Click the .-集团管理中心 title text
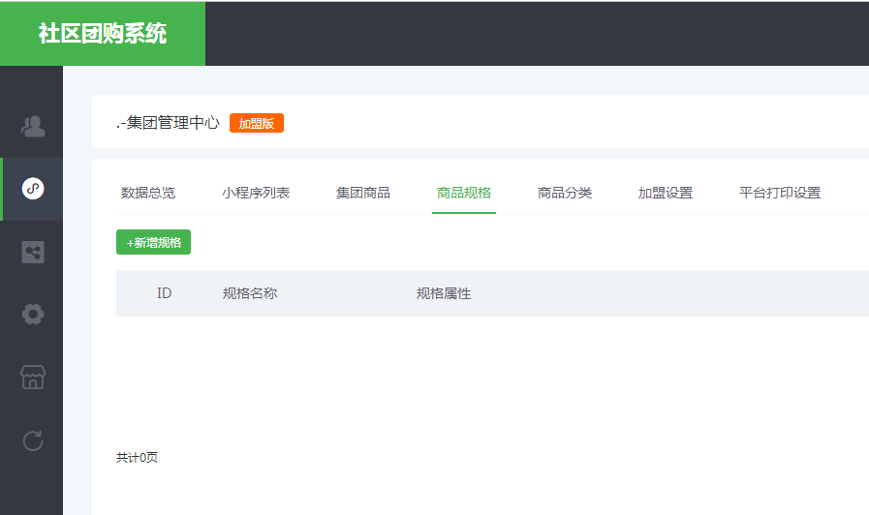The image size is (869, 515). pos(168,123)
